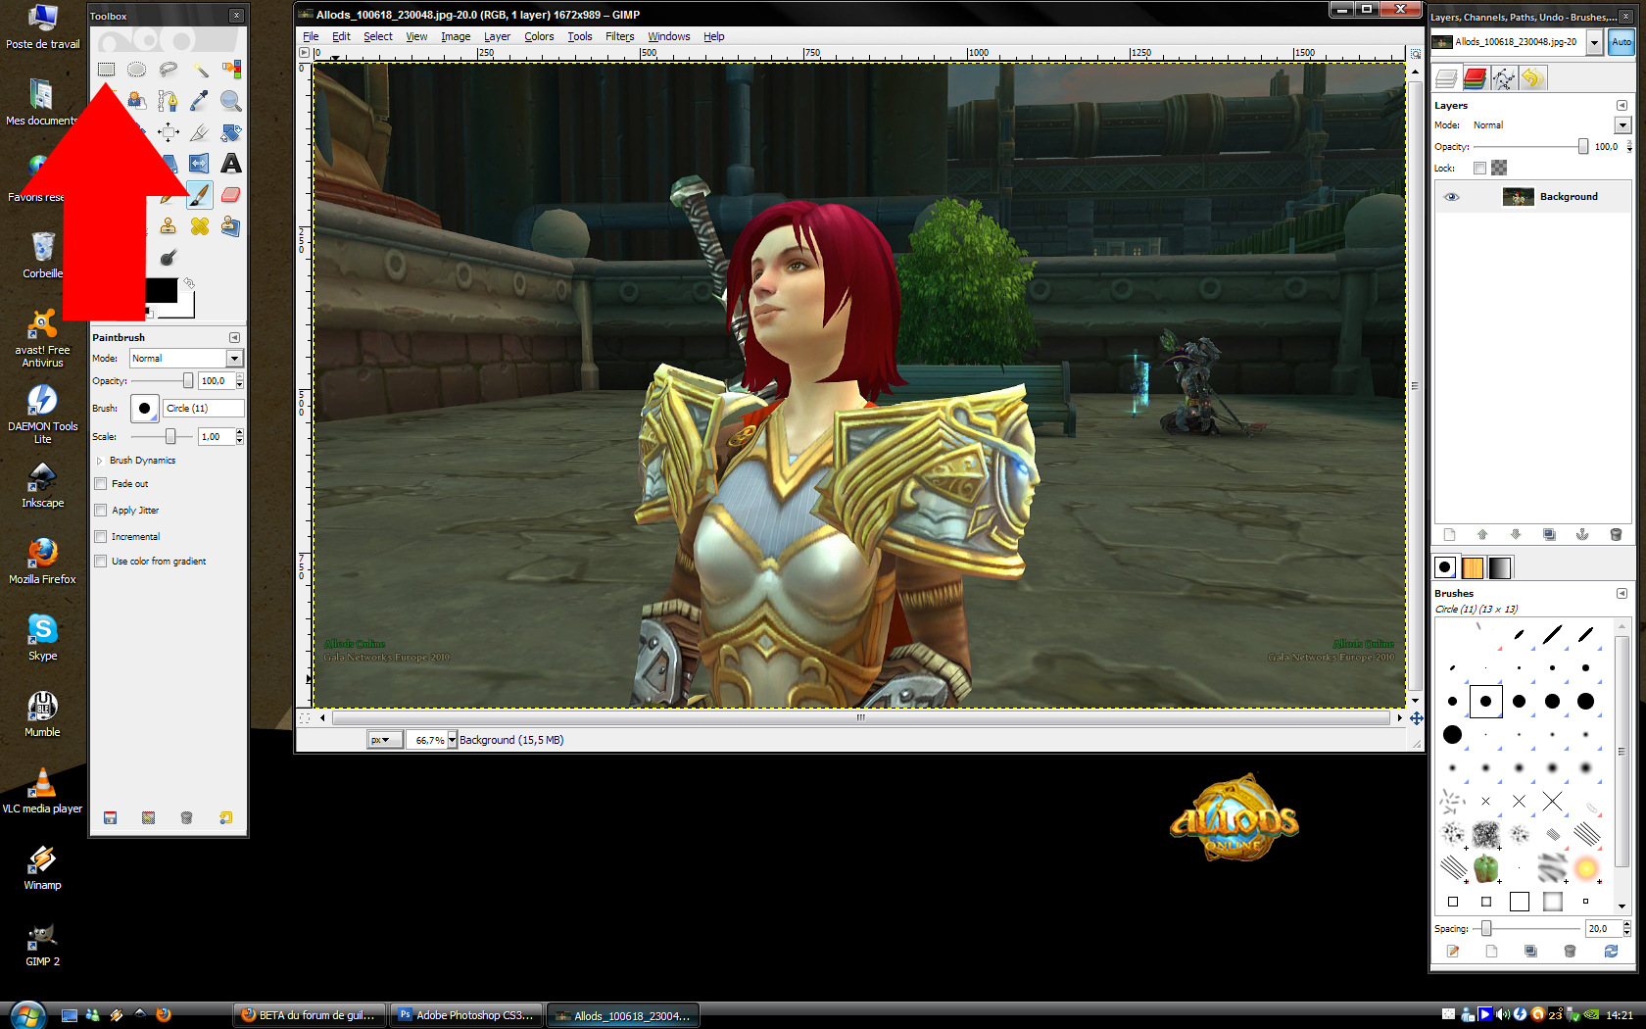Select the Select by Color tool
Image resolution: width=1646 pixels, height=1029 pixels.
coord(231,70)
